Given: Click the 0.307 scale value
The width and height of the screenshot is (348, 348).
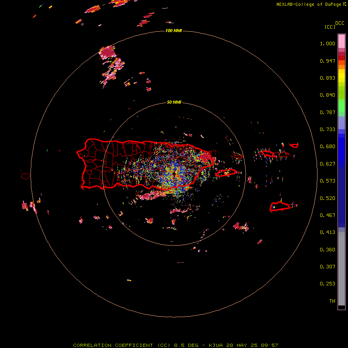Looking at the screenshot, I should 328,267.
